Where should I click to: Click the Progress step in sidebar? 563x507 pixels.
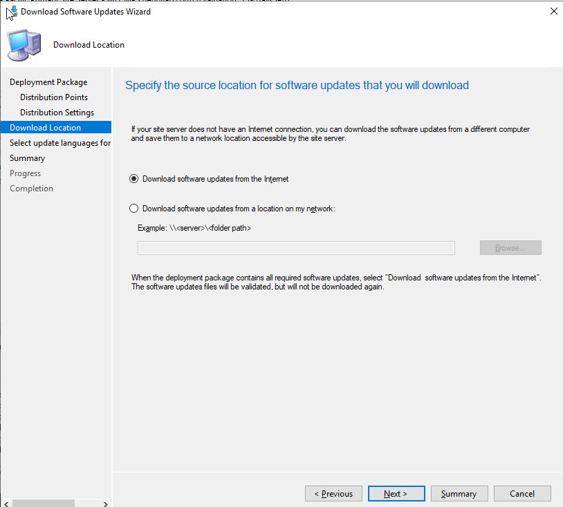point(26,173)
